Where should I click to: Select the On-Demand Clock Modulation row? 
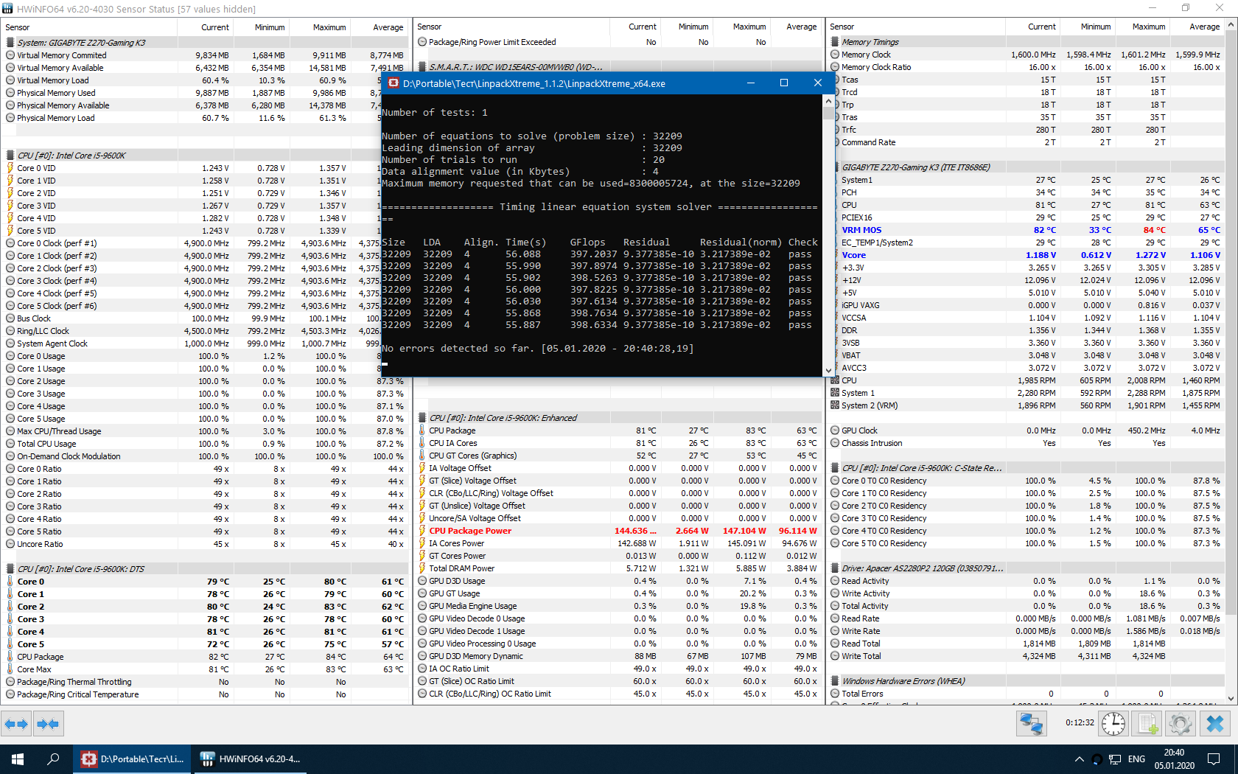coord(205,456)
